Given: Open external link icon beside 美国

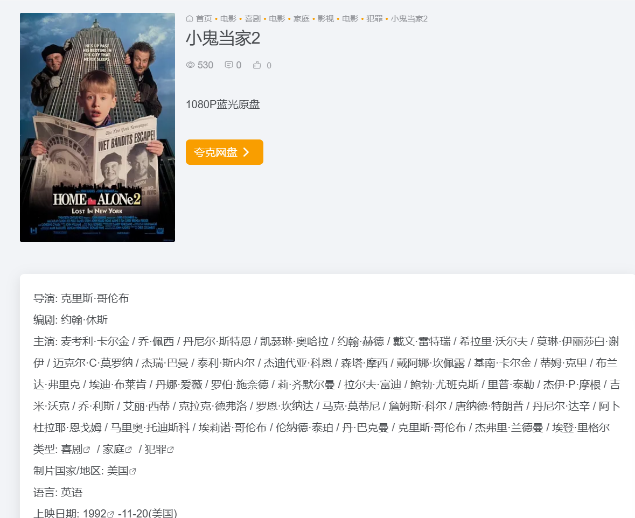Looking at the screenshot, I should pyautogui.click(x=132, y=471).
